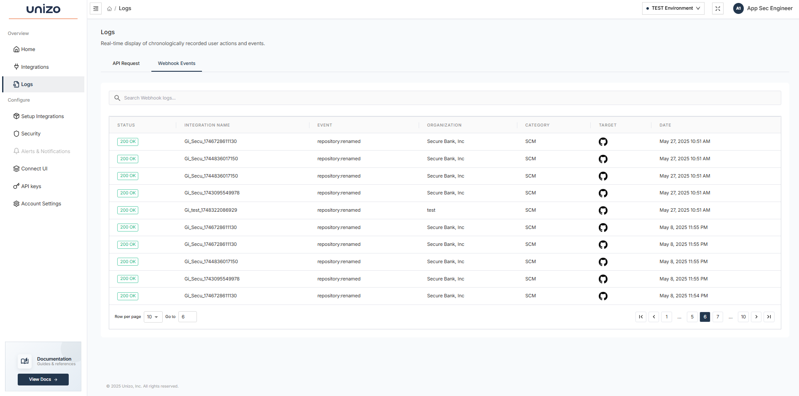The width and height of the screenshot is (799, 396).
Task: Click the breadcrumb home icon
Action: [109, 8]
